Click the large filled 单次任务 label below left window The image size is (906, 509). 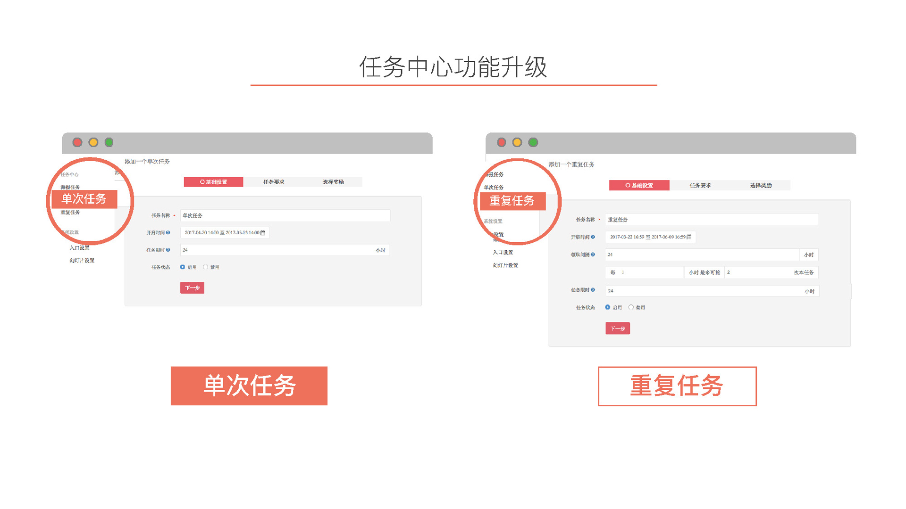(249, 386)
